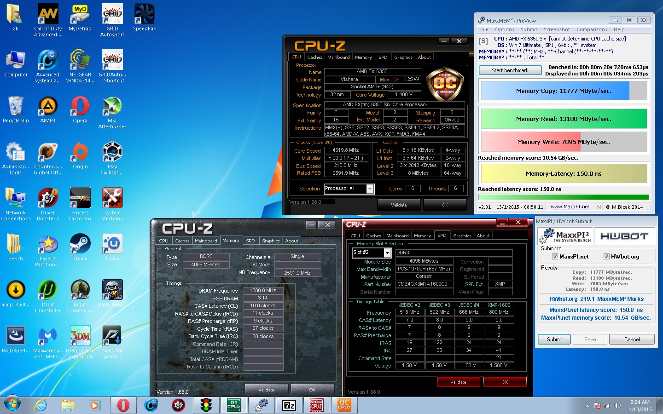Open Graphics tab in the SPD CPU-Z window
This screenshot has width=663, height=414.
pos(462,236)
